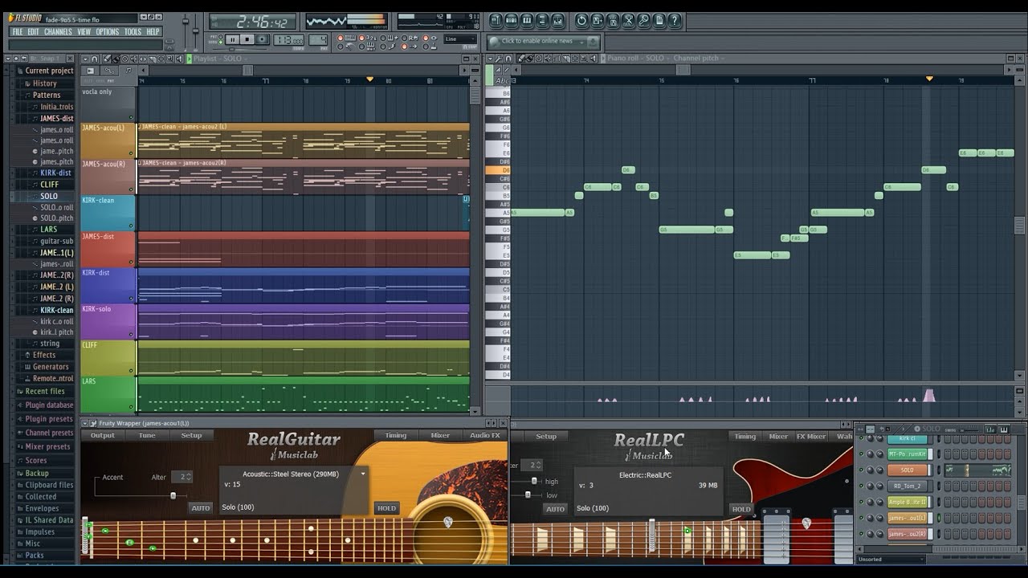
Task: Expand the Effects folder in browser
Action: coord(44,355)
